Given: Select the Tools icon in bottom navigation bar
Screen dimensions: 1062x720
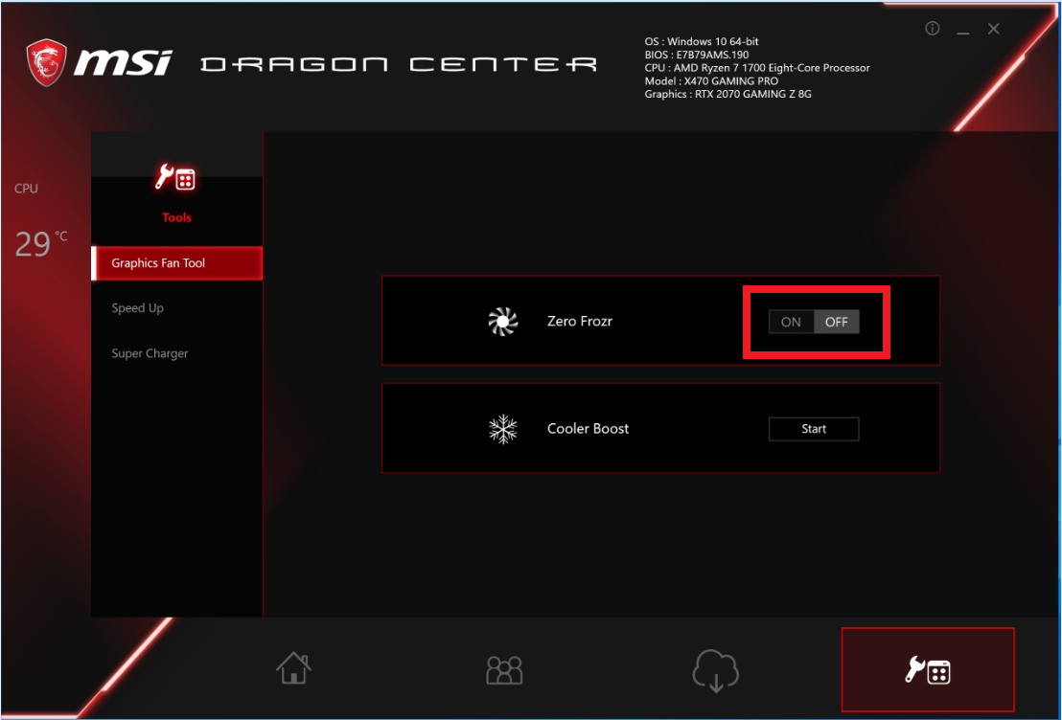Looking at the screenshot, I should pyautogui.click(x=927, y=670).
